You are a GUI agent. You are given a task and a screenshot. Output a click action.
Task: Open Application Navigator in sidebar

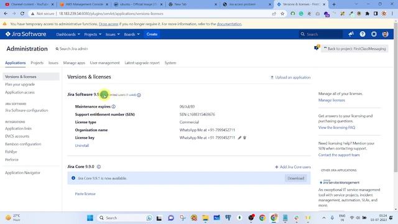pyautogui.click(x=22, y=173)
